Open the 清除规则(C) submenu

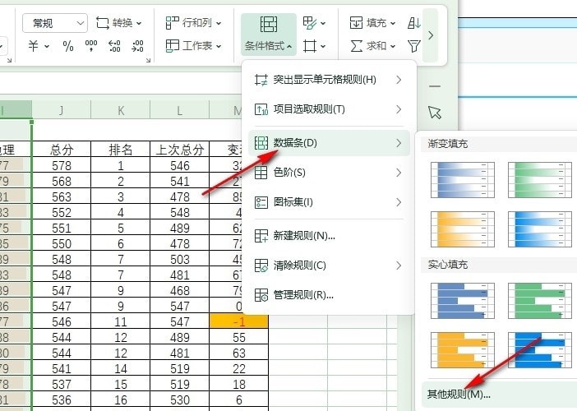tap(329, 266)
